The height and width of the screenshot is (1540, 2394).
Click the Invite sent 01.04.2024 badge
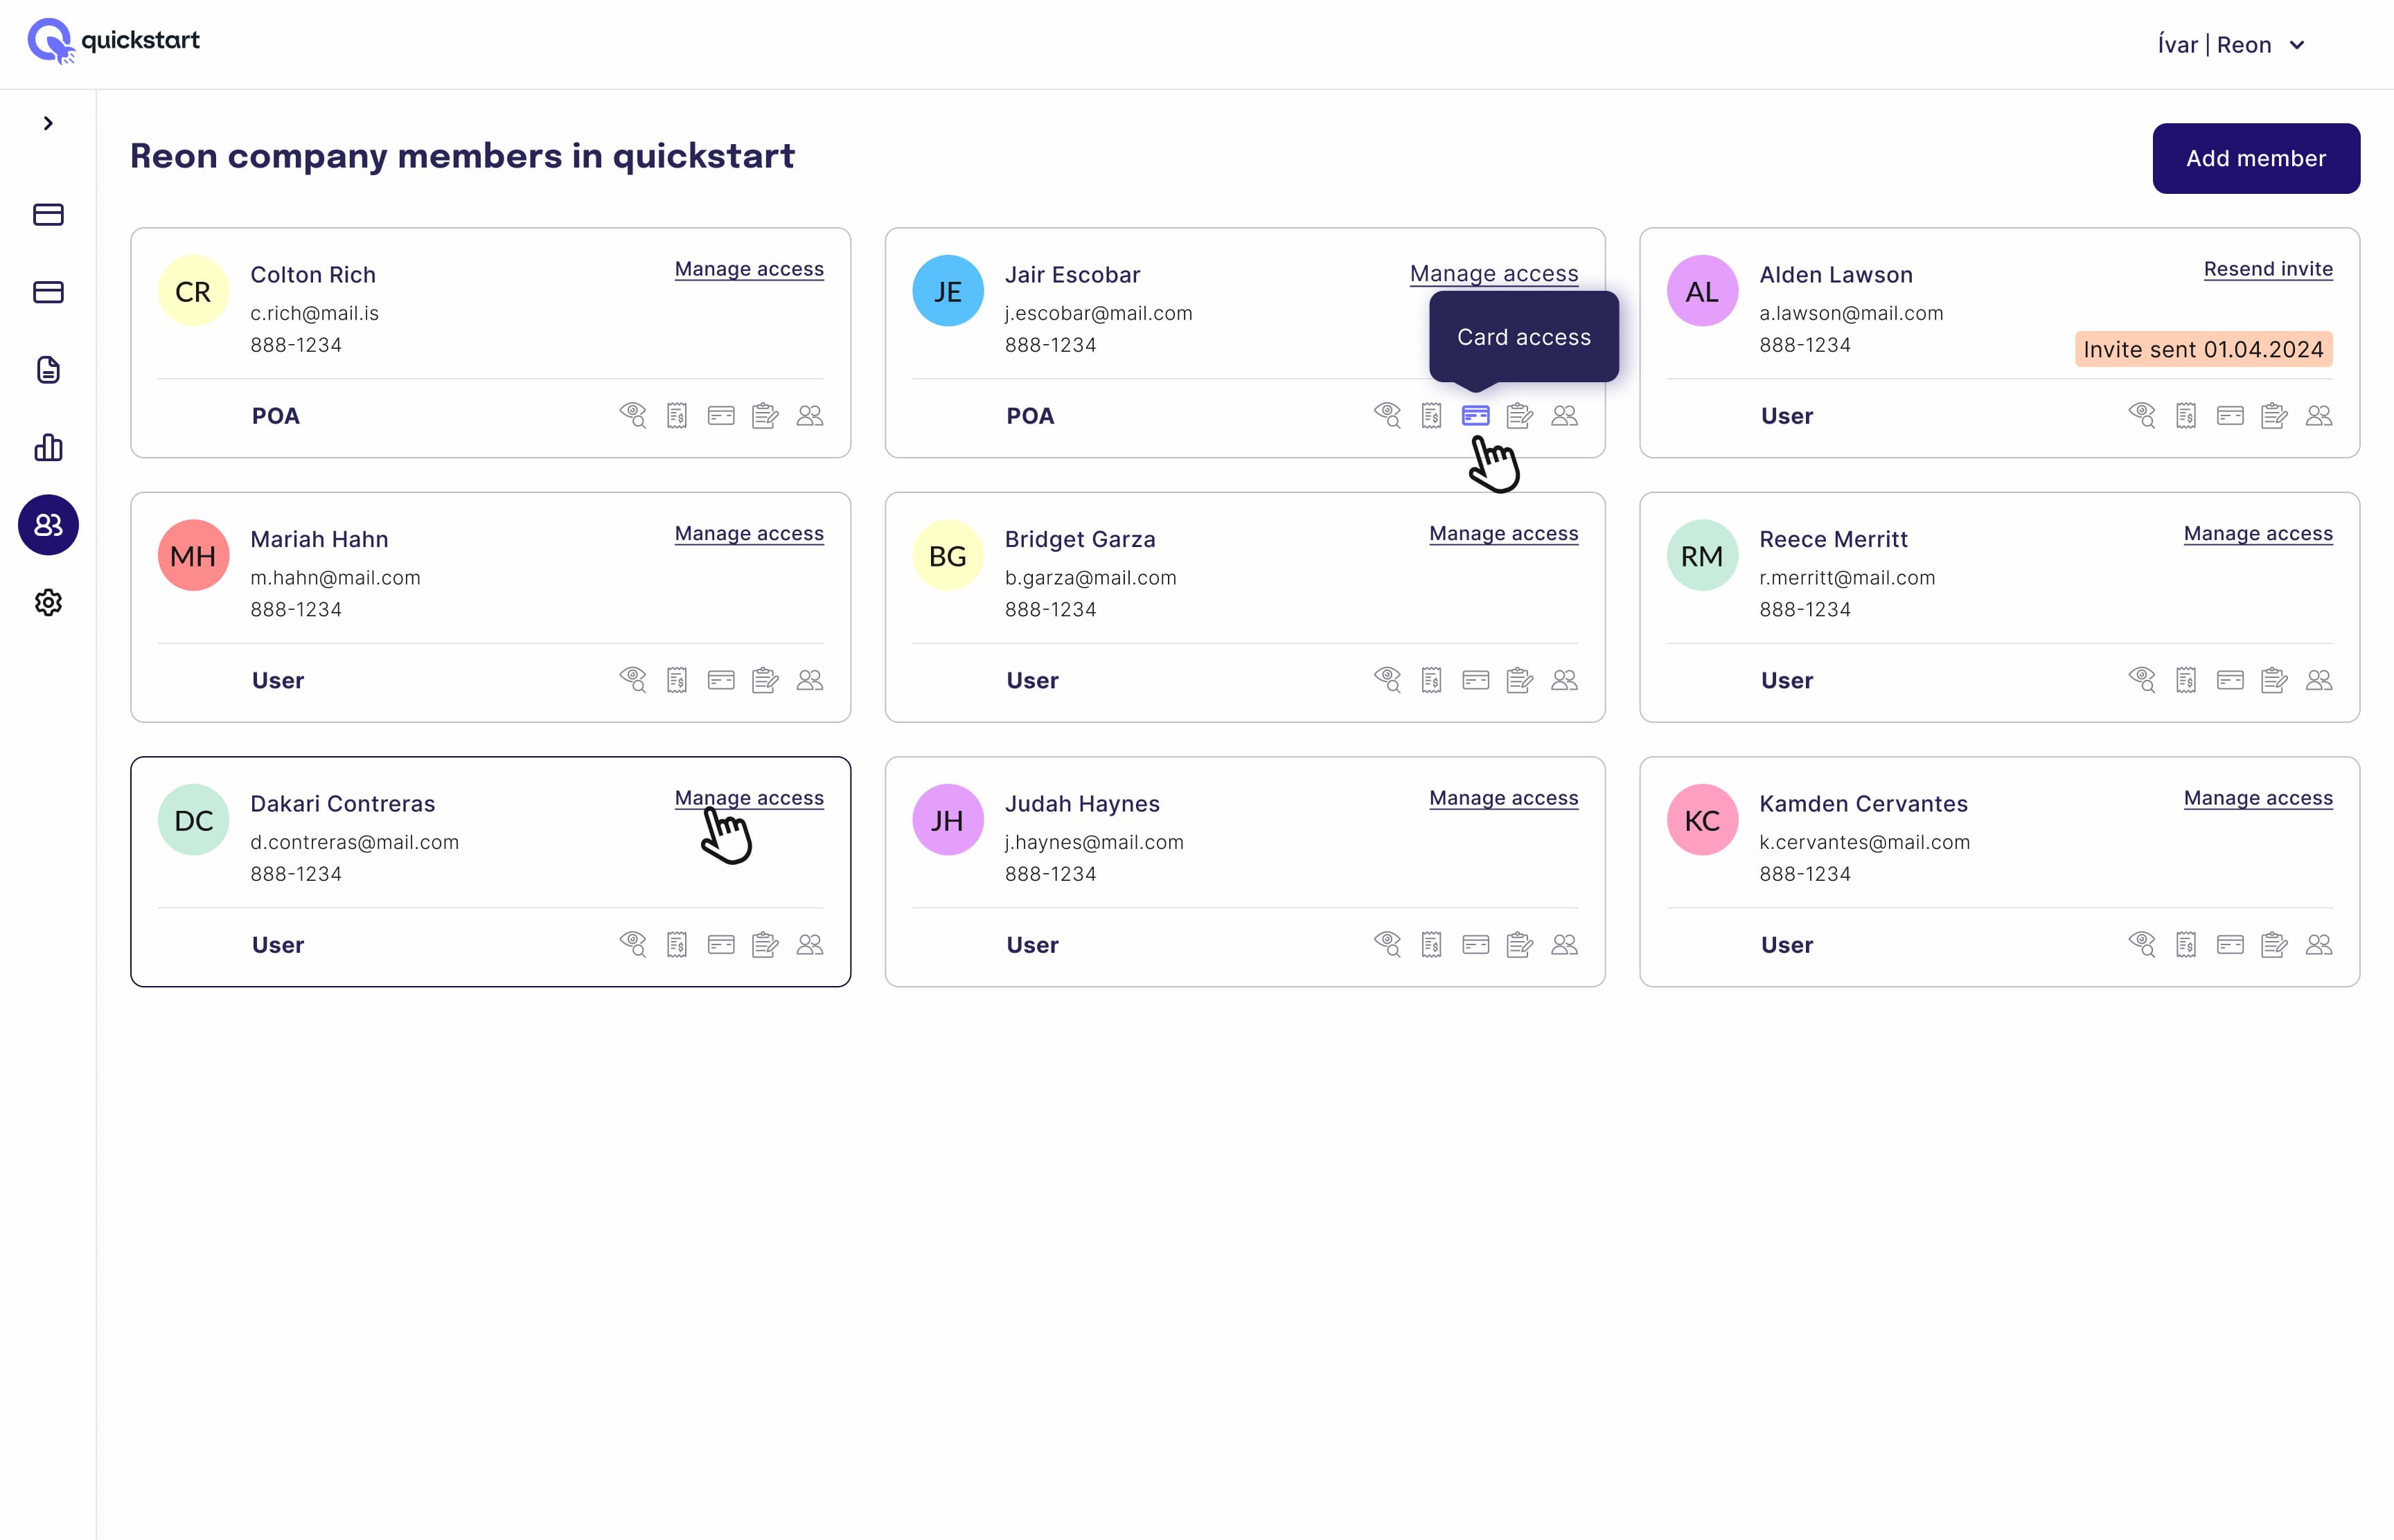click(x=2203, y=349)
